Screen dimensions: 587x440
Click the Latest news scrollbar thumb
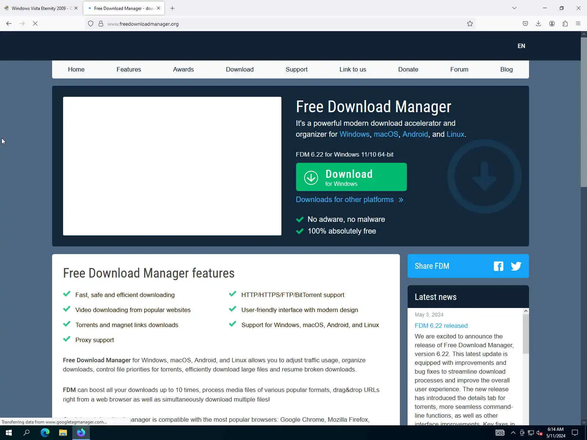pos(526,334)
